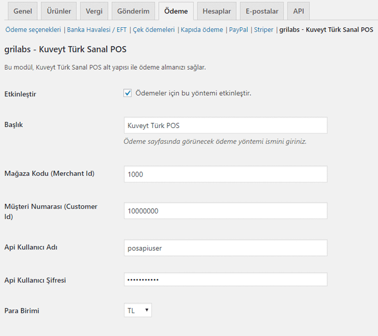Open Banka Havalesi / EFT settings
Screen dimensions: 378x336
click(97, 29)
